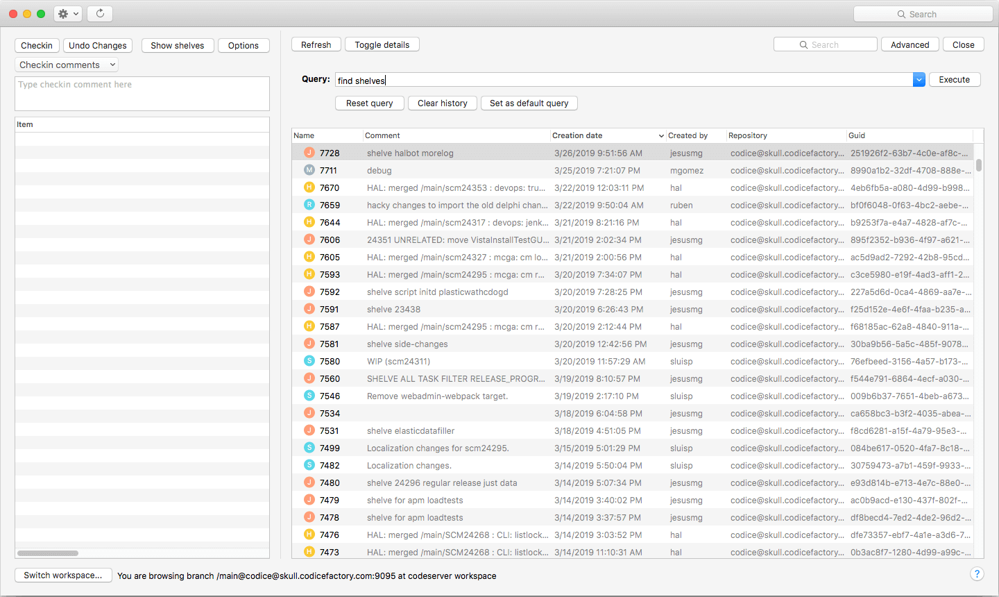This screenshot has width=999, height=597.
Task: Click the Name column header
Action: (x=327, y=135)
